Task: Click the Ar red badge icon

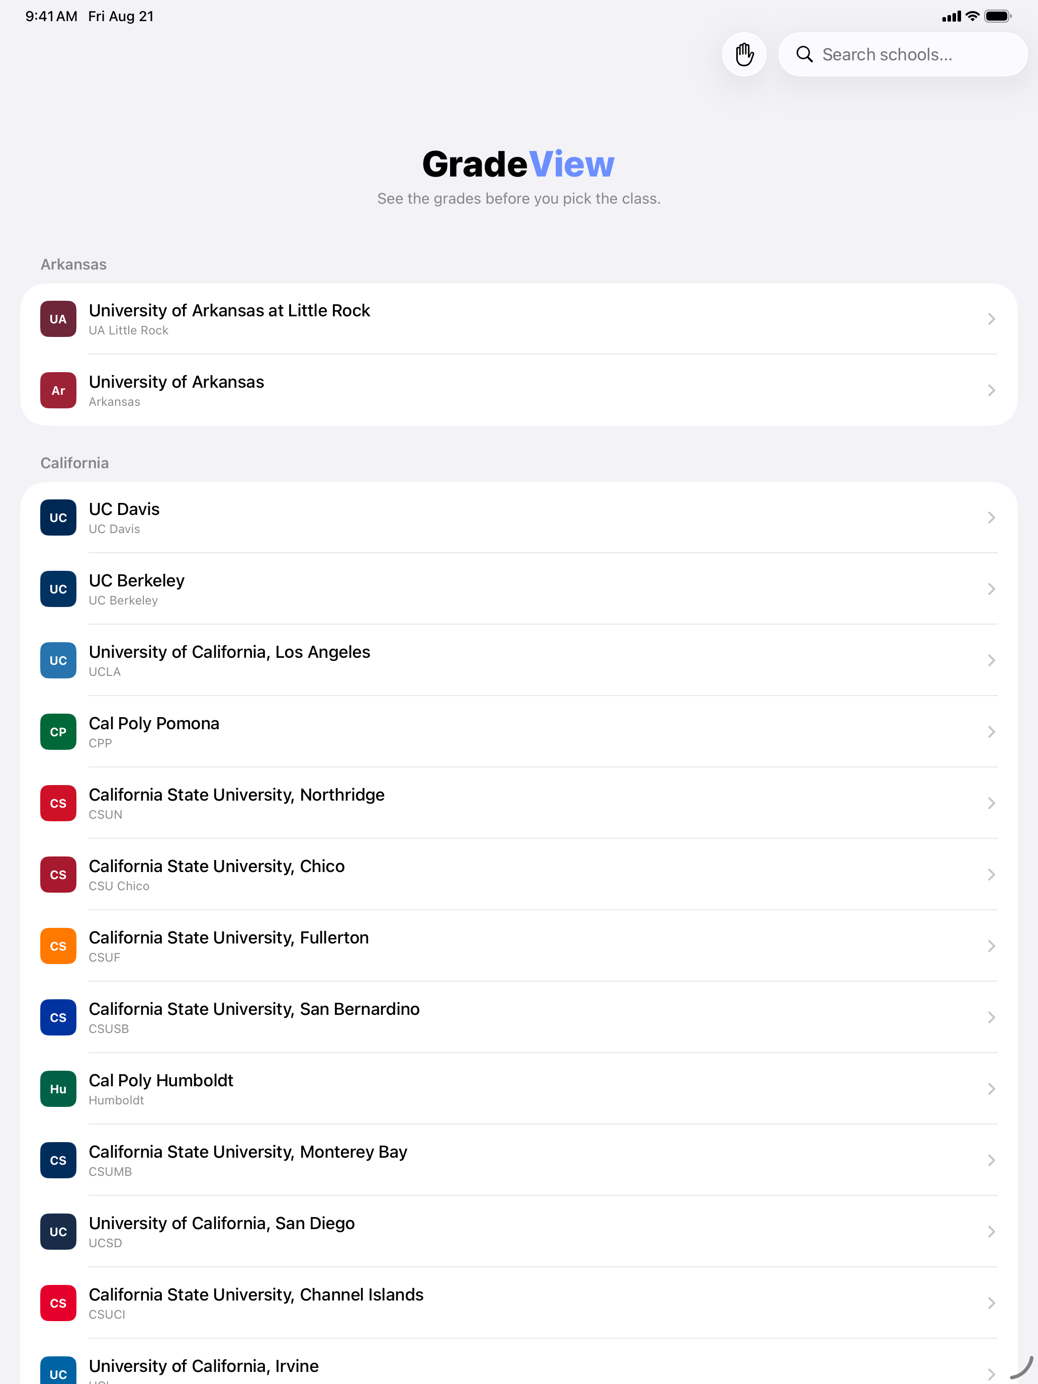Action: (58, 390)
